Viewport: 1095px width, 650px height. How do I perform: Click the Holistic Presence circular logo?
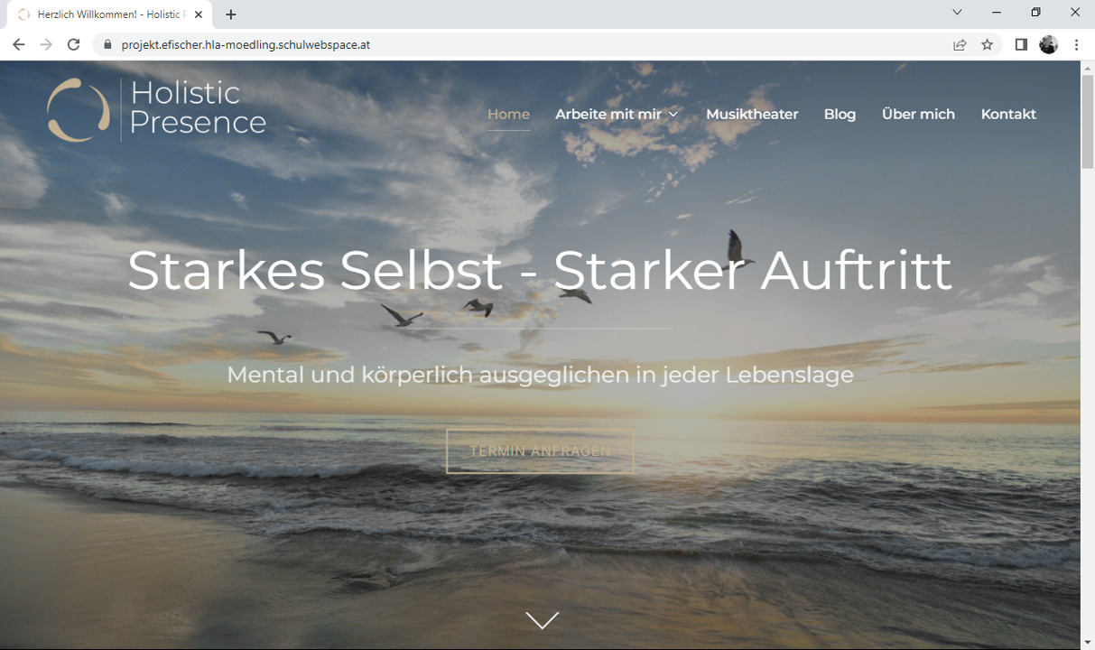[x=79, y=110]
